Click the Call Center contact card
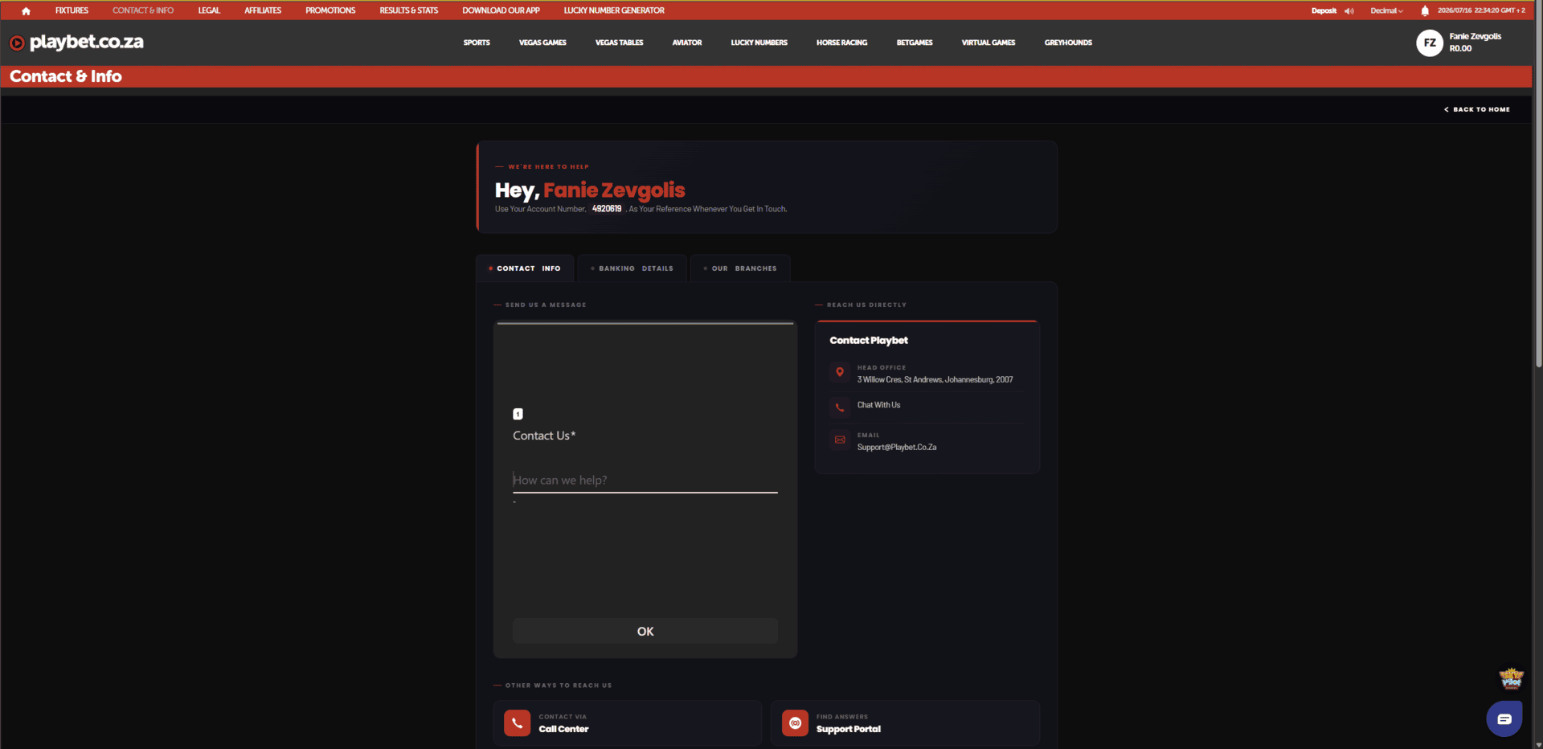The height and width of the screenshot is (749, 1543). pyautogui.click(x=628, y=722)
